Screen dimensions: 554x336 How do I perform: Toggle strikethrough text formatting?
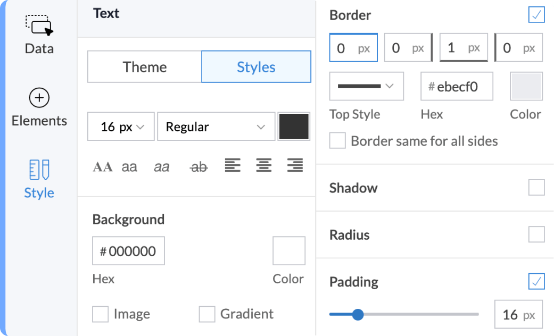pos(199,167)
